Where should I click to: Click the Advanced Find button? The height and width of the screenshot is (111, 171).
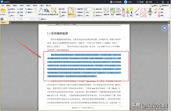164,6
